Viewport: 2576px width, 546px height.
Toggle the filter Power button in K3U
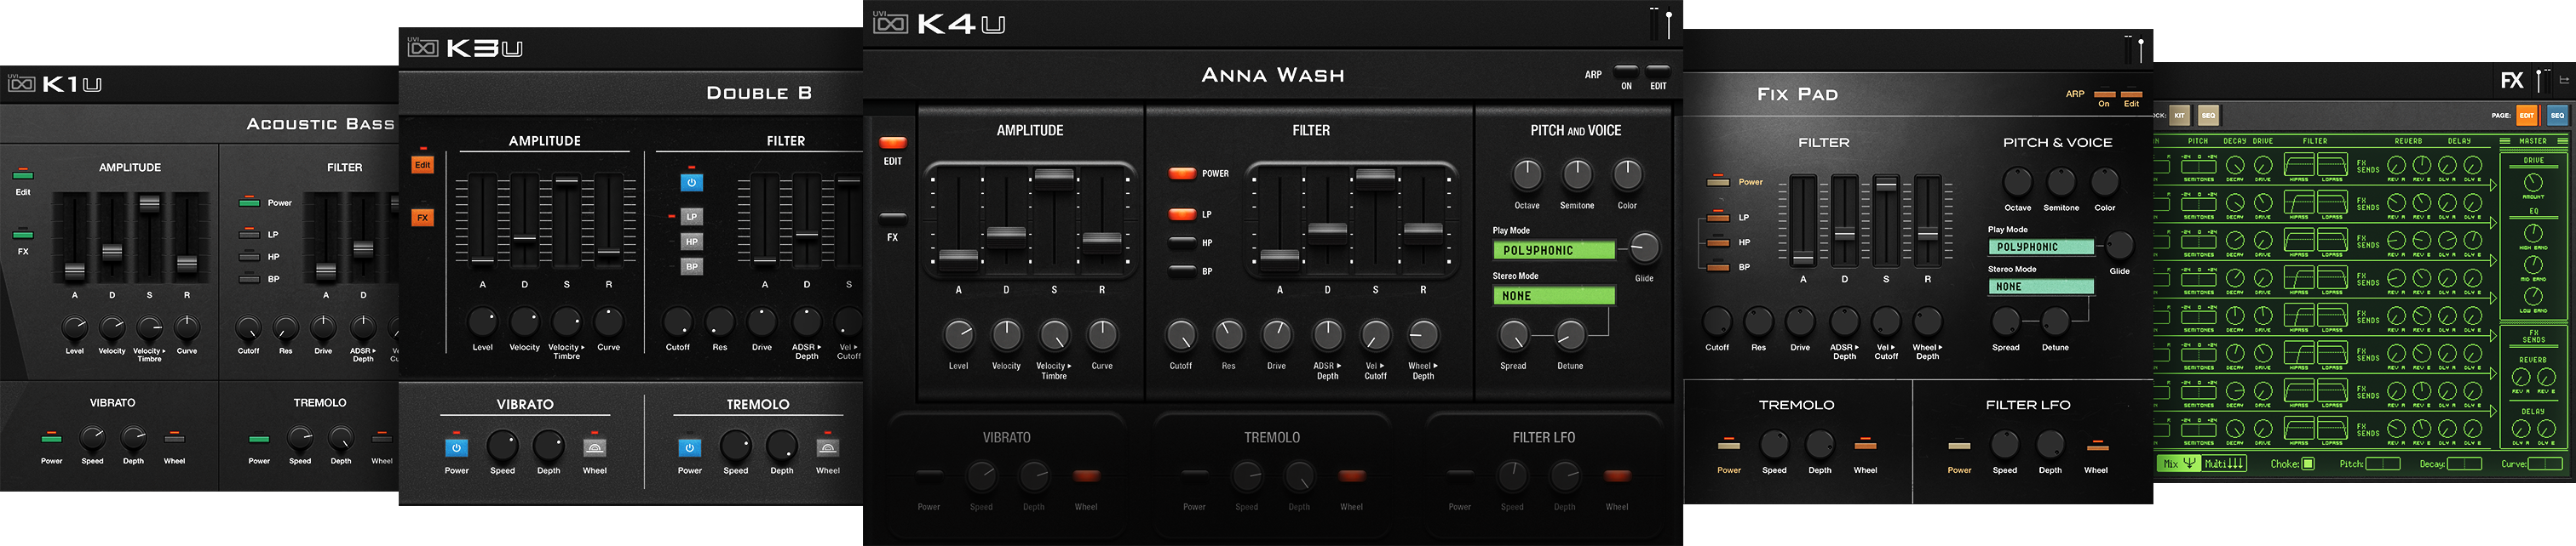coord(691,183)
